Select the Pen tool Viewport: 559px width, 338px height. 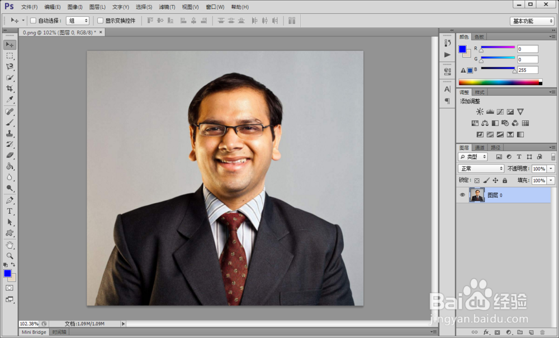[10, 200]
